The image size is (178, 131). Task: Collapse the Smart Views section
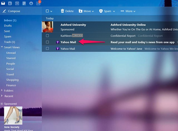(2, 47)
